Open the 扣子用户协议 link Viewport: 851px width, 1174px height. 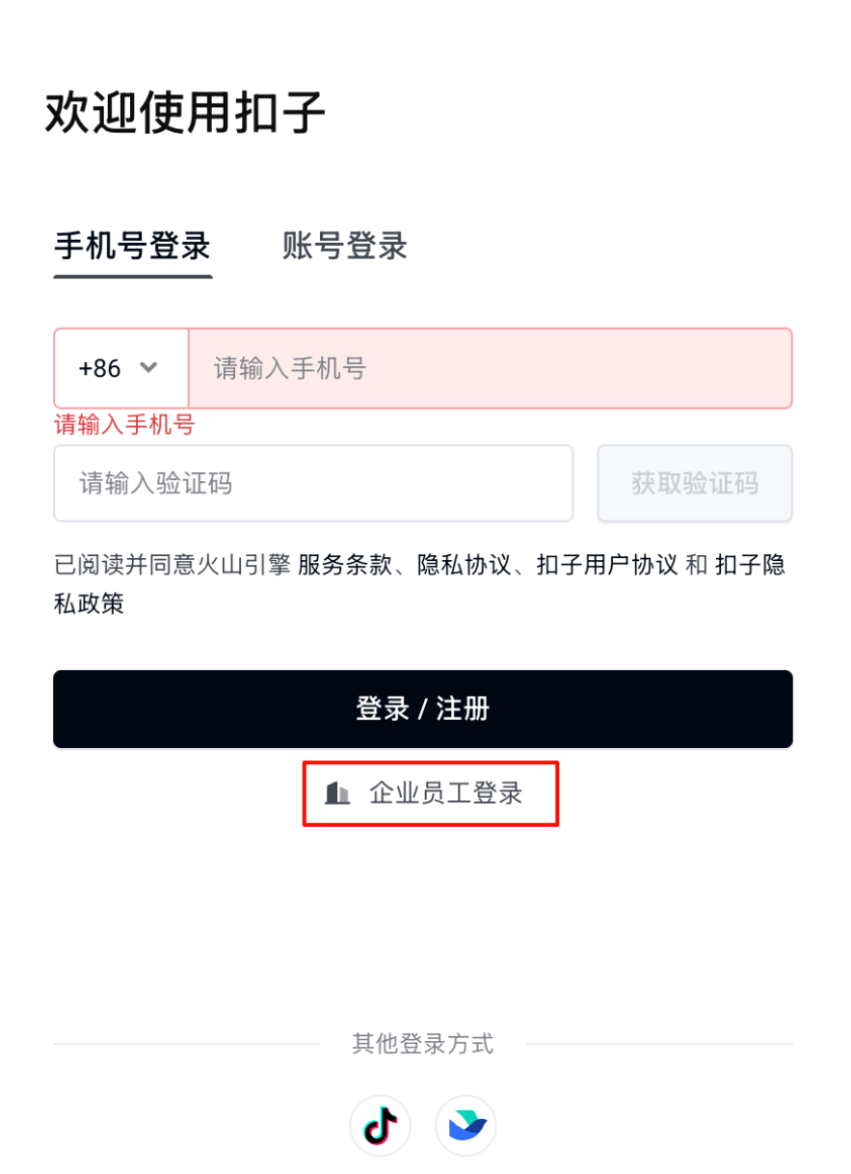click(607, 566)
